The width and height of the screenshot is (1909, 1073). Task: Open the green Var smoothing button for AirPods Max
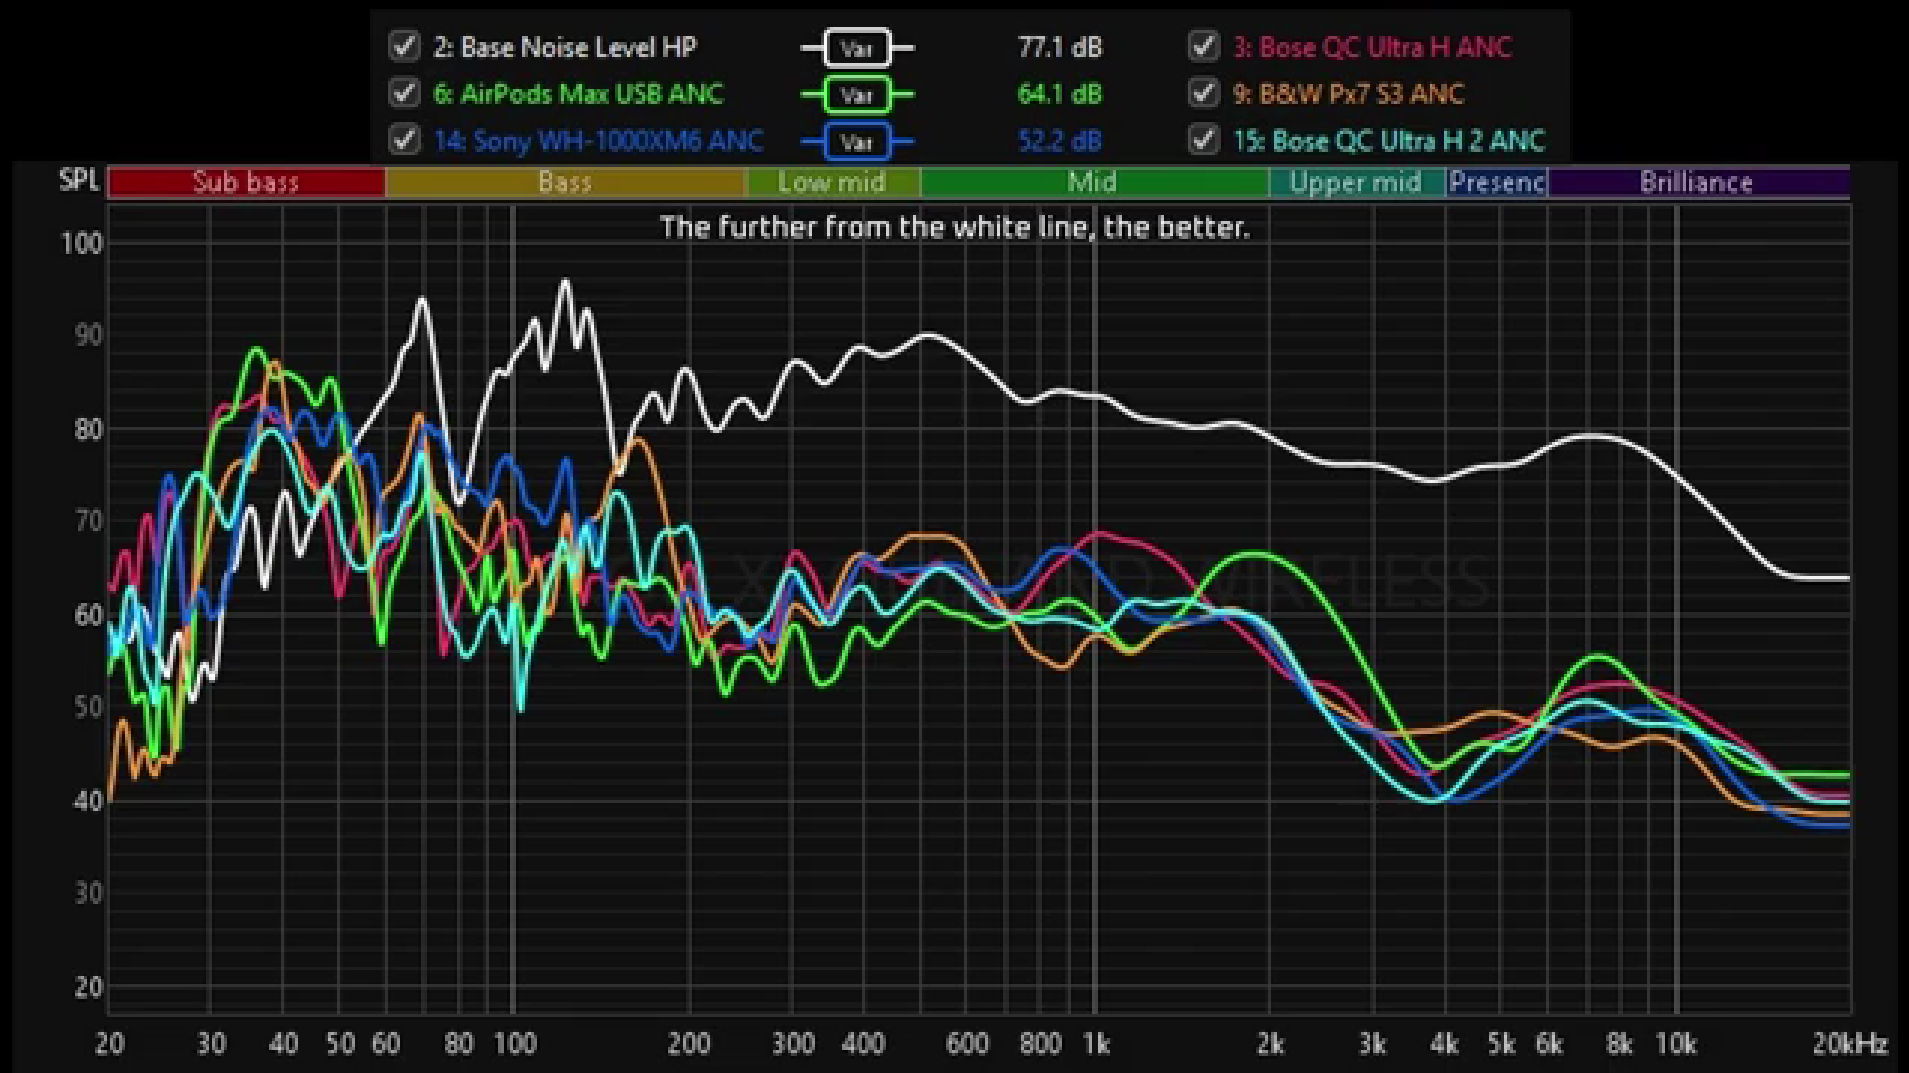(857, 94)
